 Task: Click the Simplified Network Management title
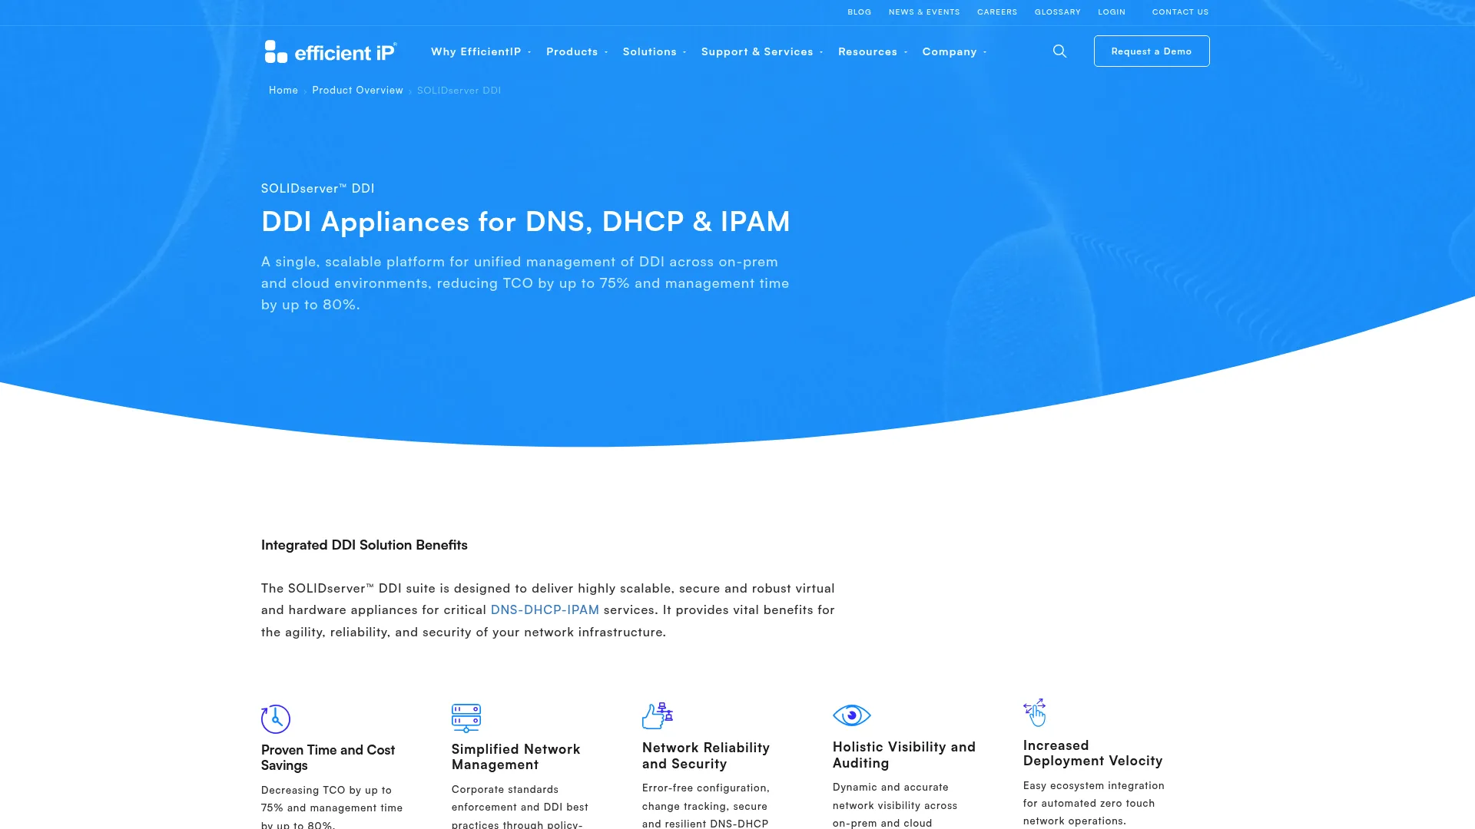(515, 757)
